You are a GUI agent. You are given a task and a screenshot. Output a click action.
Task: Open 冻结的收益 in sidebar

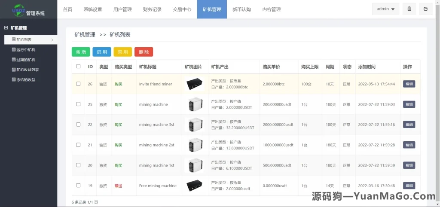point(24,79)
